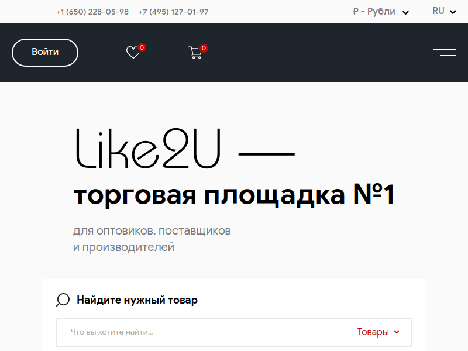Open the hamburger navigation menu

click(x=445, y=53)
